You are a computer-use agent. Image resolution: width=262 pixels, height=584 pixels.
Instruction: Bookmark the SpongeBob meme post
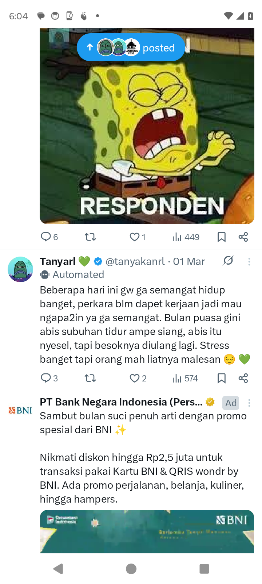pos(221,237)
